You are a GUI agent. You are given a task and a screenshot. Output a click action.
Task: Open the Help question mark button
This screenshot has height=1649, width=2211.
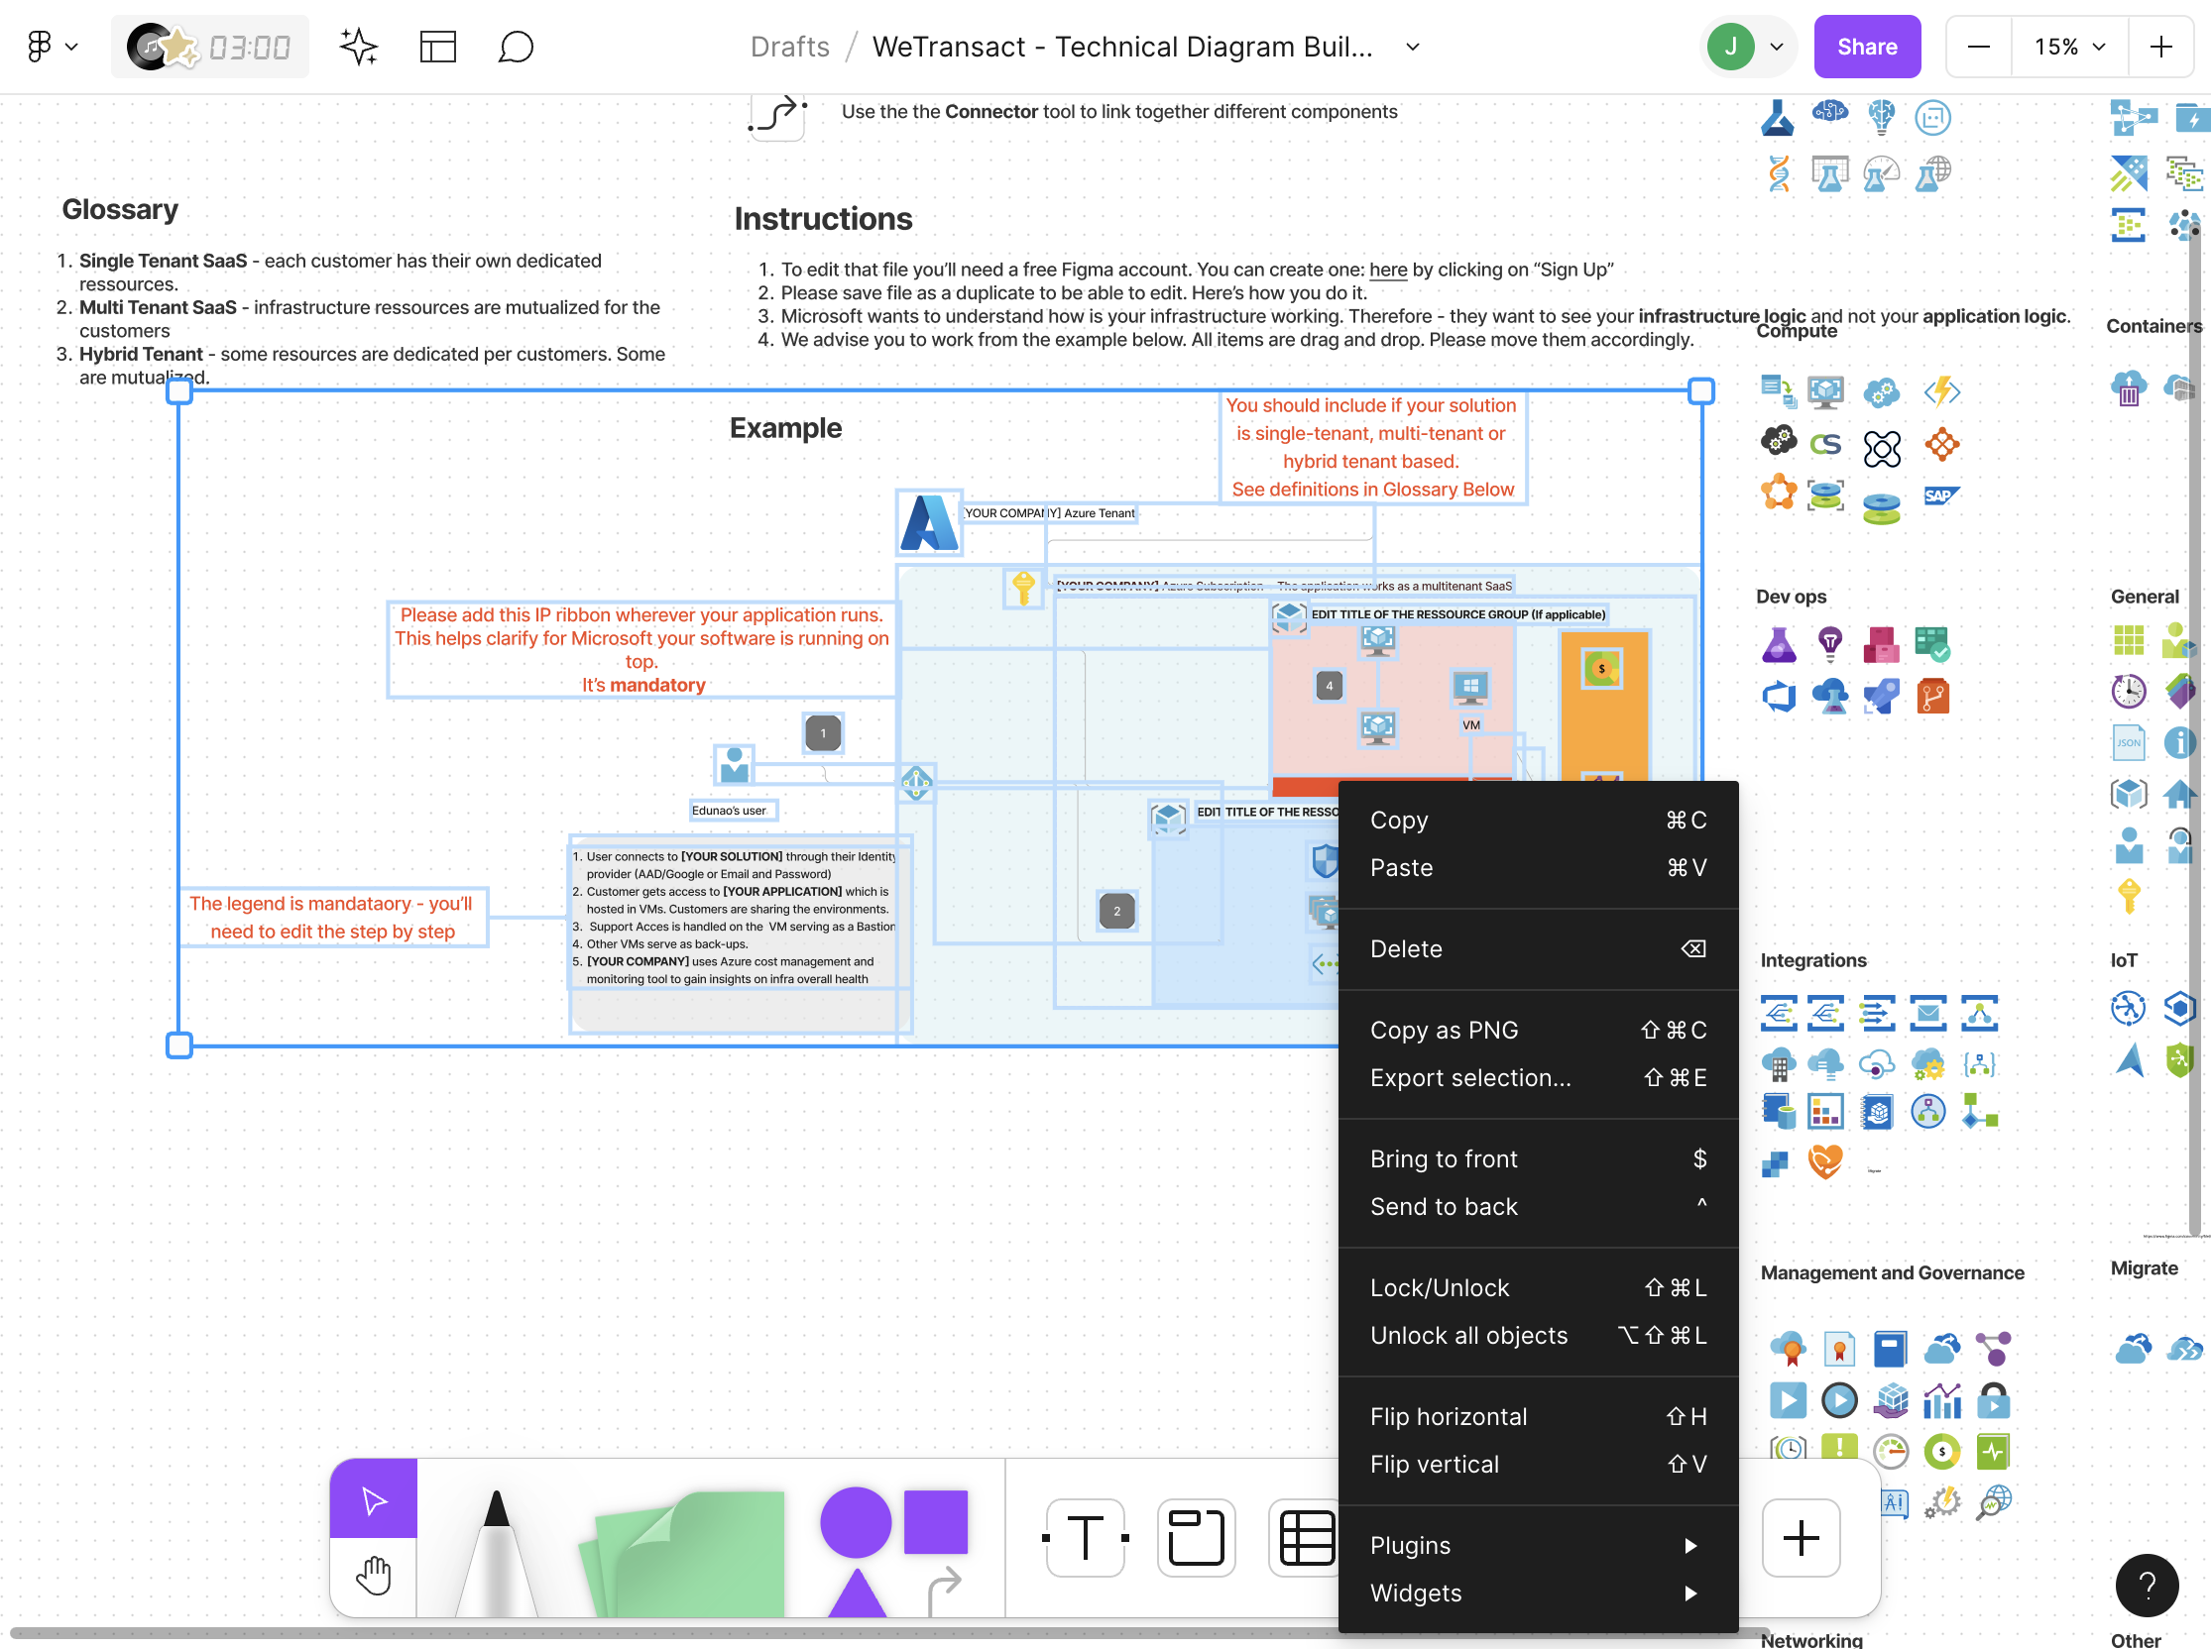(2147, 1585)
